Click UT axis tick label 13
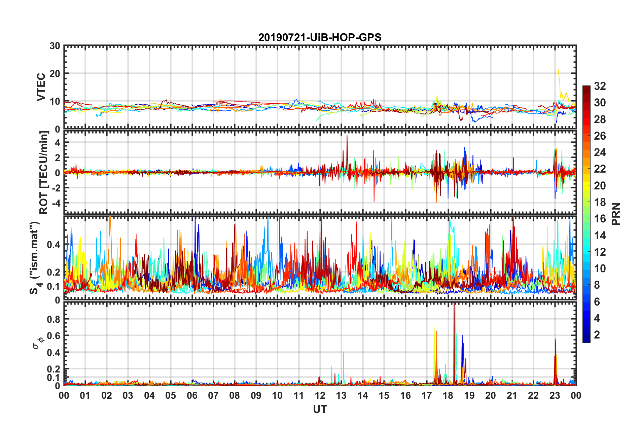Viewport: 640px width, 428px height. [x=341, y=395]
